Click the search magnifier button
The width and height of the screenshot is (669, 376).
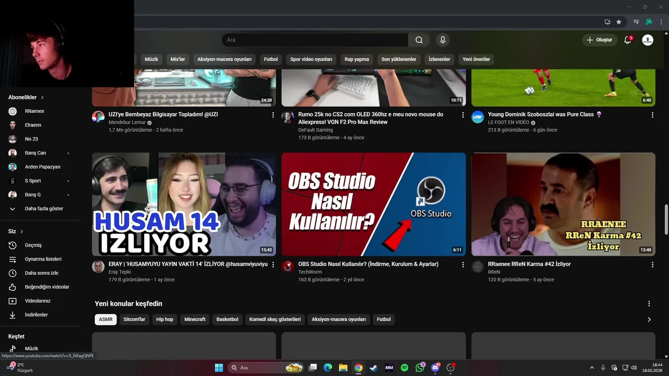(x=419, y=40)
